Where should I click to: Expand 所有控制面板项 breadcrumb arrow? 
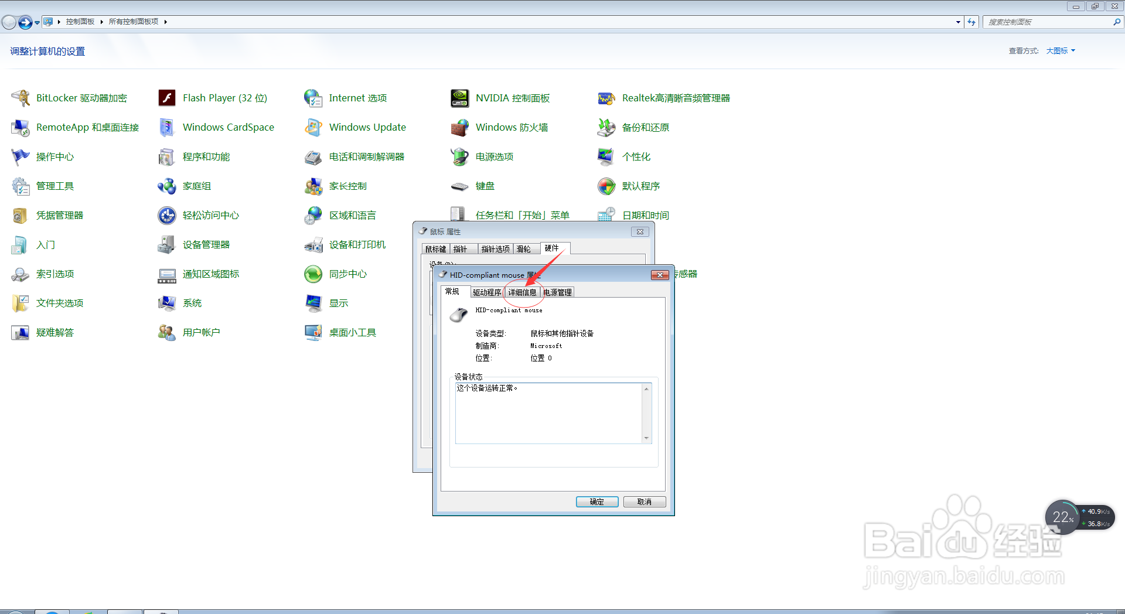[165, 22]
